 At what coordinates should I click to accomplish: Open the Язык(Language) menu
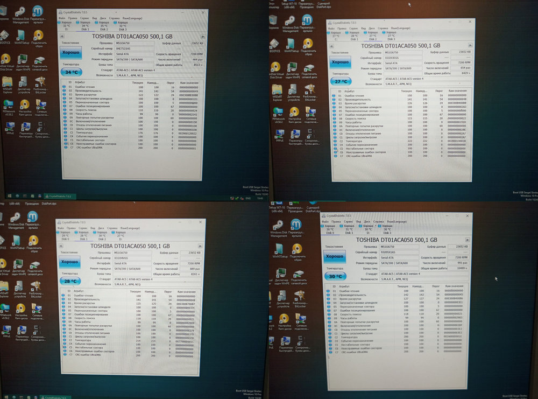point(133,17)
